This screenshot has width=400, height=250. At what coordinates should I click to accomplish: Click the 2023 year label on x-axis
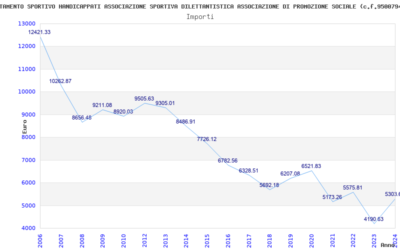coord(374,241)
